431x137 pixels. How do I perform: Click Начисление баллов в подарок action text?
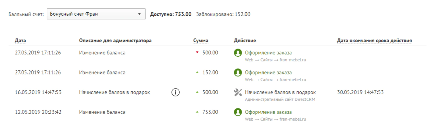280,92
